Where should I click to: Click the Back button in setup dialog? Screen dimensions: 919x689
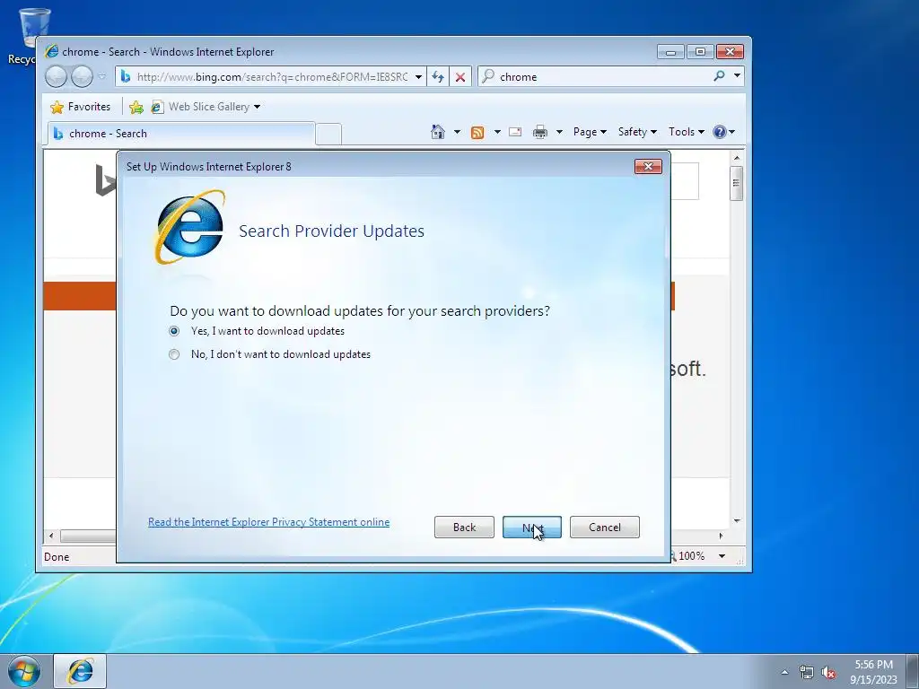[464, 528]
